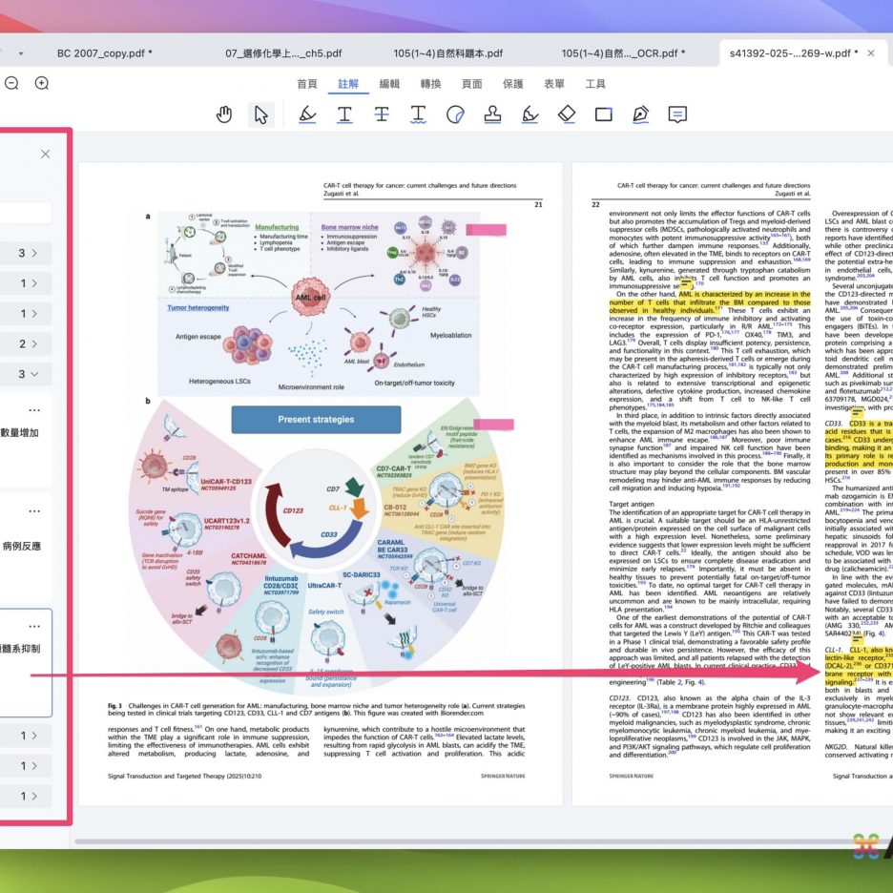
Task: Select the rectangle shape tool
Action: 603,115
